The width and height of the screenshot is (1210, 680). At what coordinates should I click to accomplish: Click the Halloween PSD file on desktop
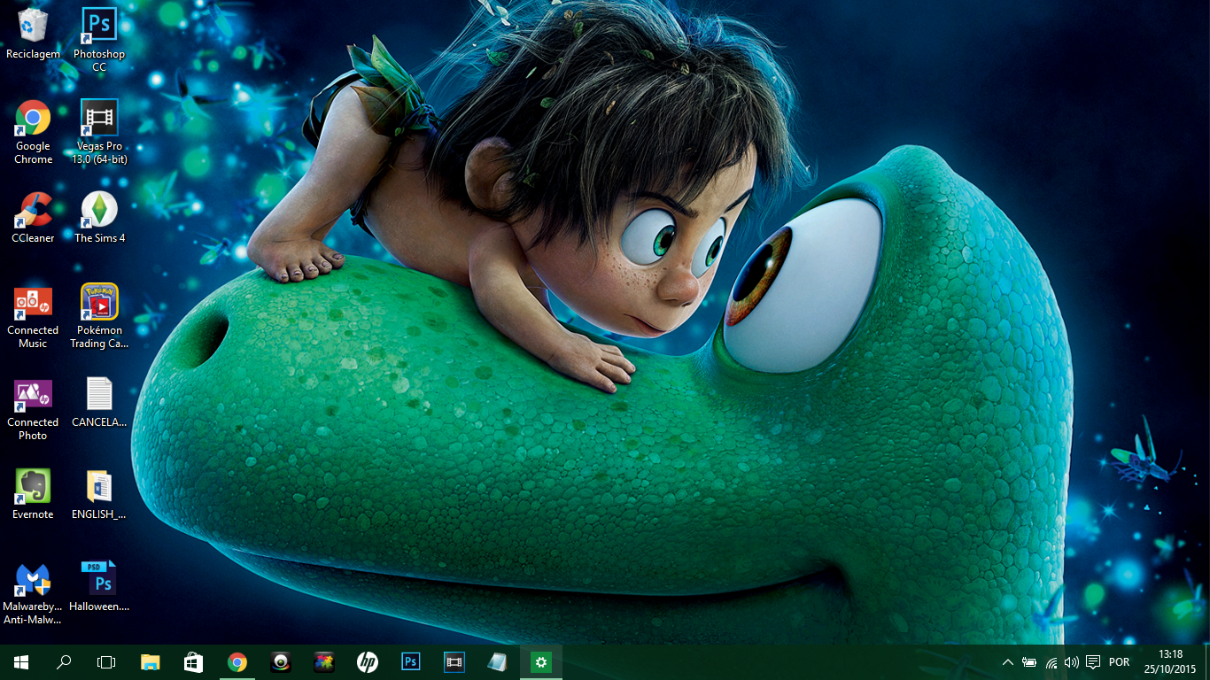coord(99,578)
